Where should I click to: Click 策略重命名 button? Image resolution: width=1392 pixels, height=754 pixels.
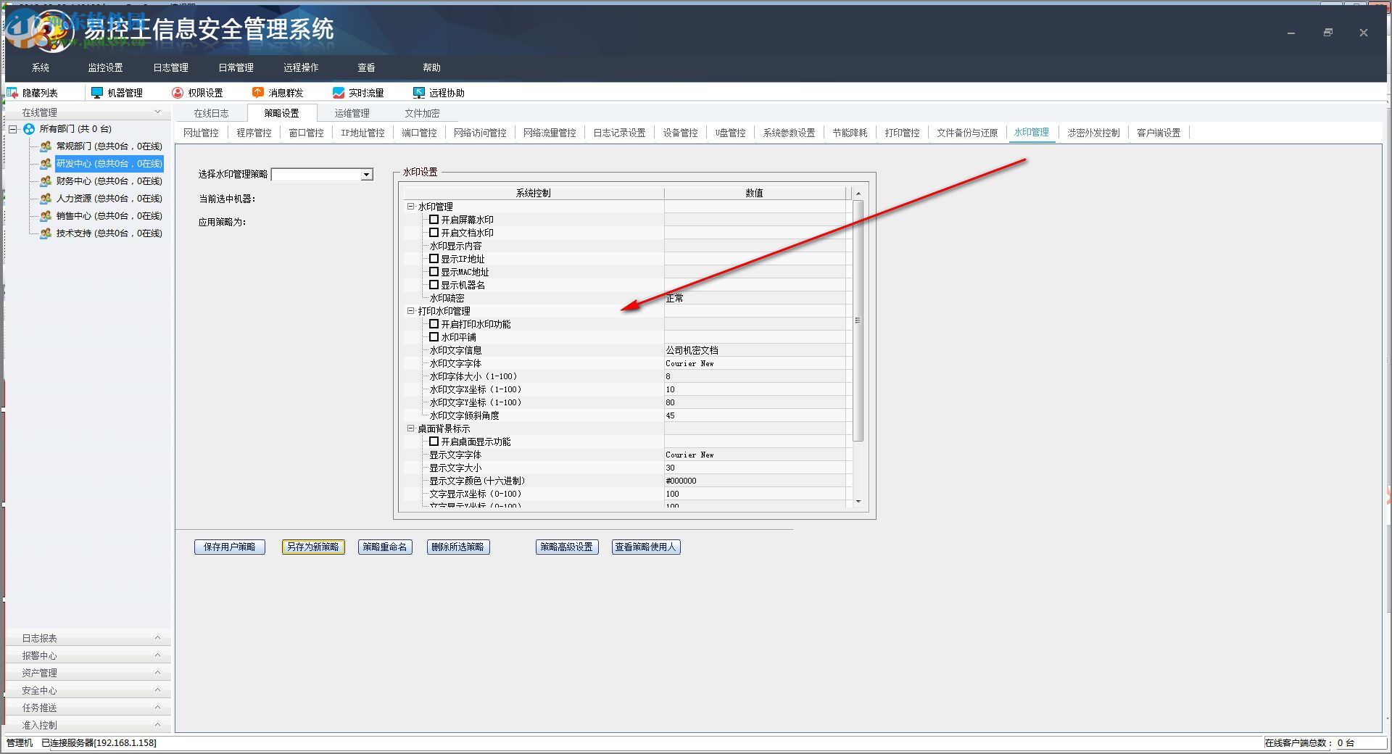(x=385, y=547)
